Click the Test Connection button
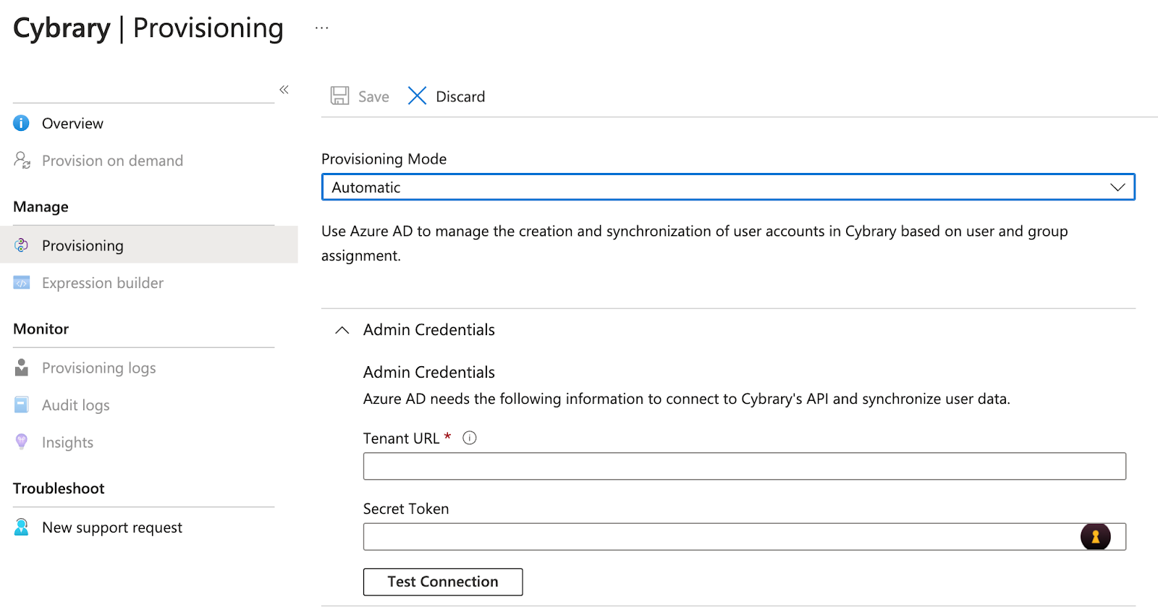 pos(442,582)
